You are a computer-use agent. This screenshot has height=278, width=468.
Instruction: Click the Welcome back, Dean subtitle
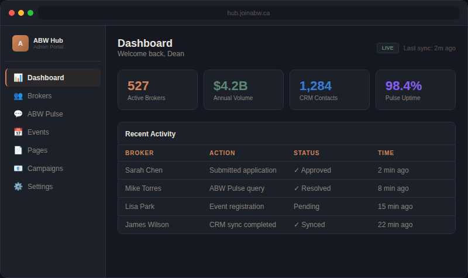151,54
